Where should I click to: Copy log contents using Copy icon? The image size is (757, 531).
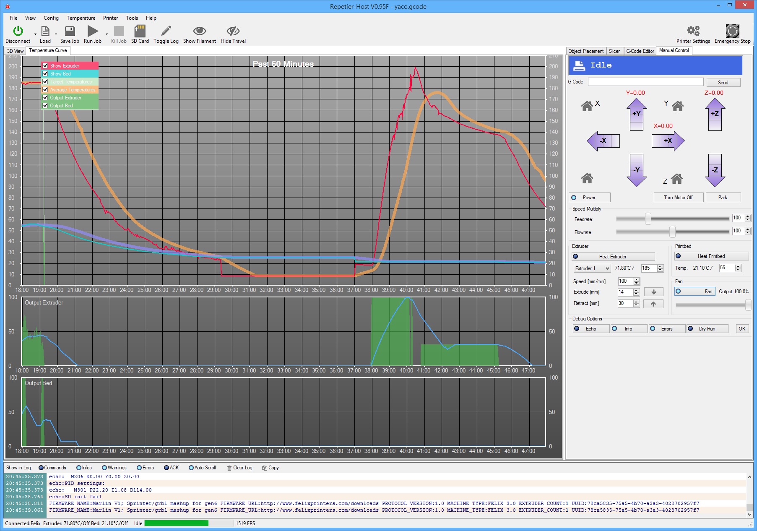pos(265,468)
